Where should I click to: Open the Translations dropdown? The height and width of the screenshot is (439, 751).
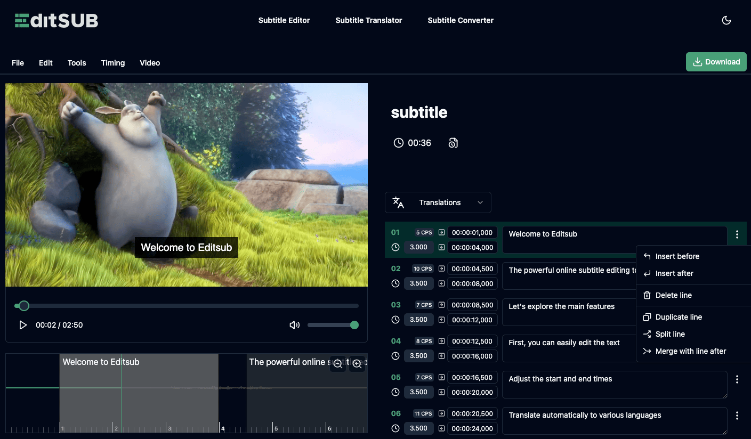tap(438, 202)
